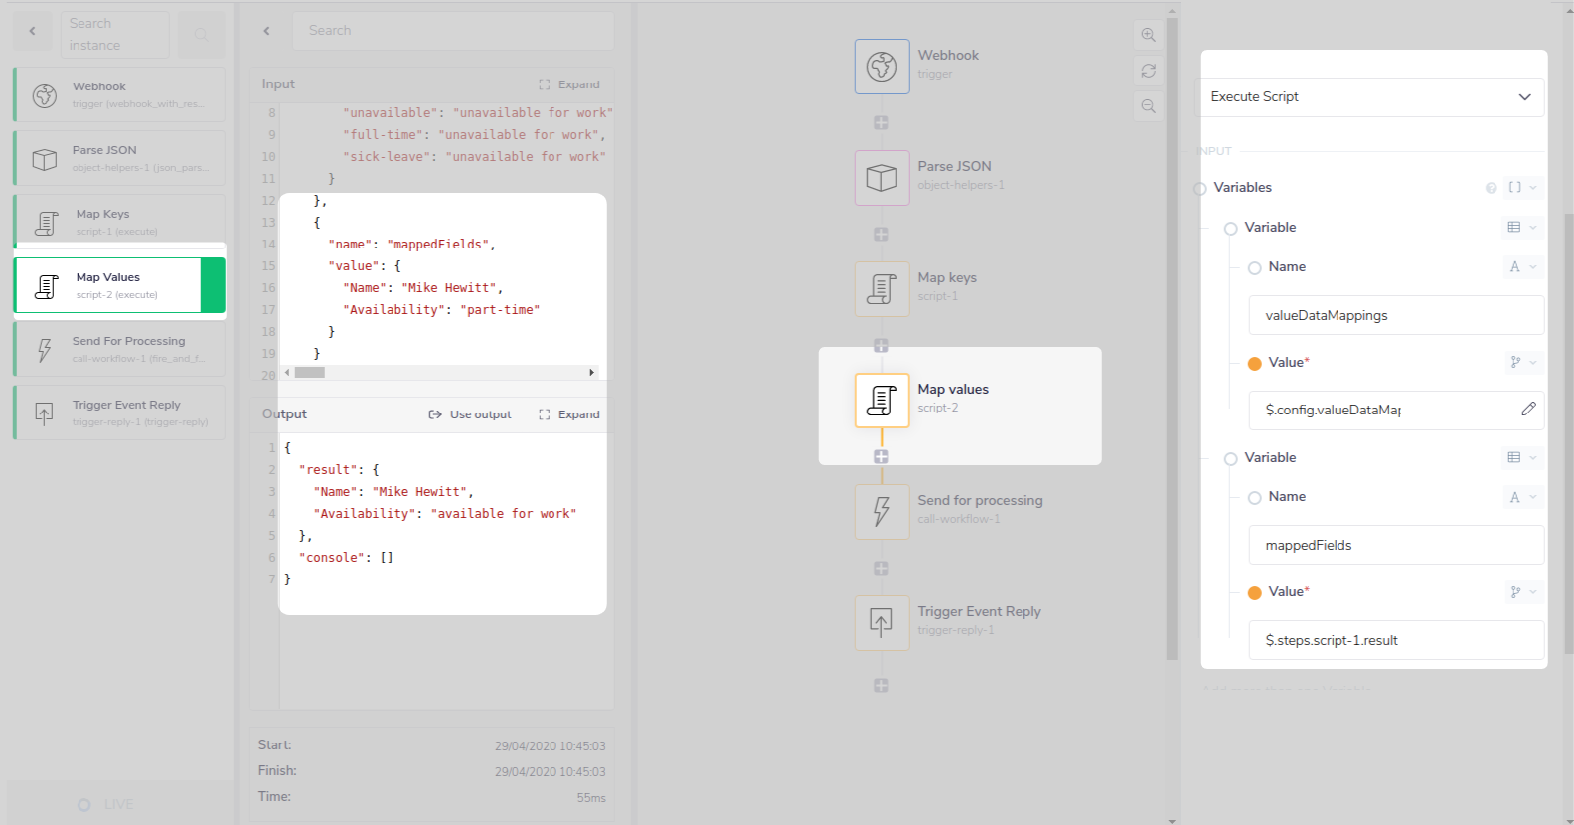Select Map Keys step in log list
Screen dimensions: 1574x825
(x=119, y=222)
